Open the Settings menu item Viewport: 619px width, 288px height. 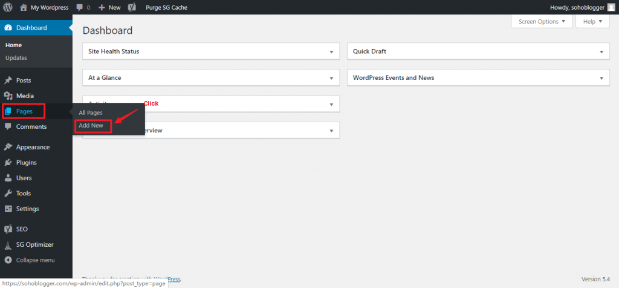(27, 209)
